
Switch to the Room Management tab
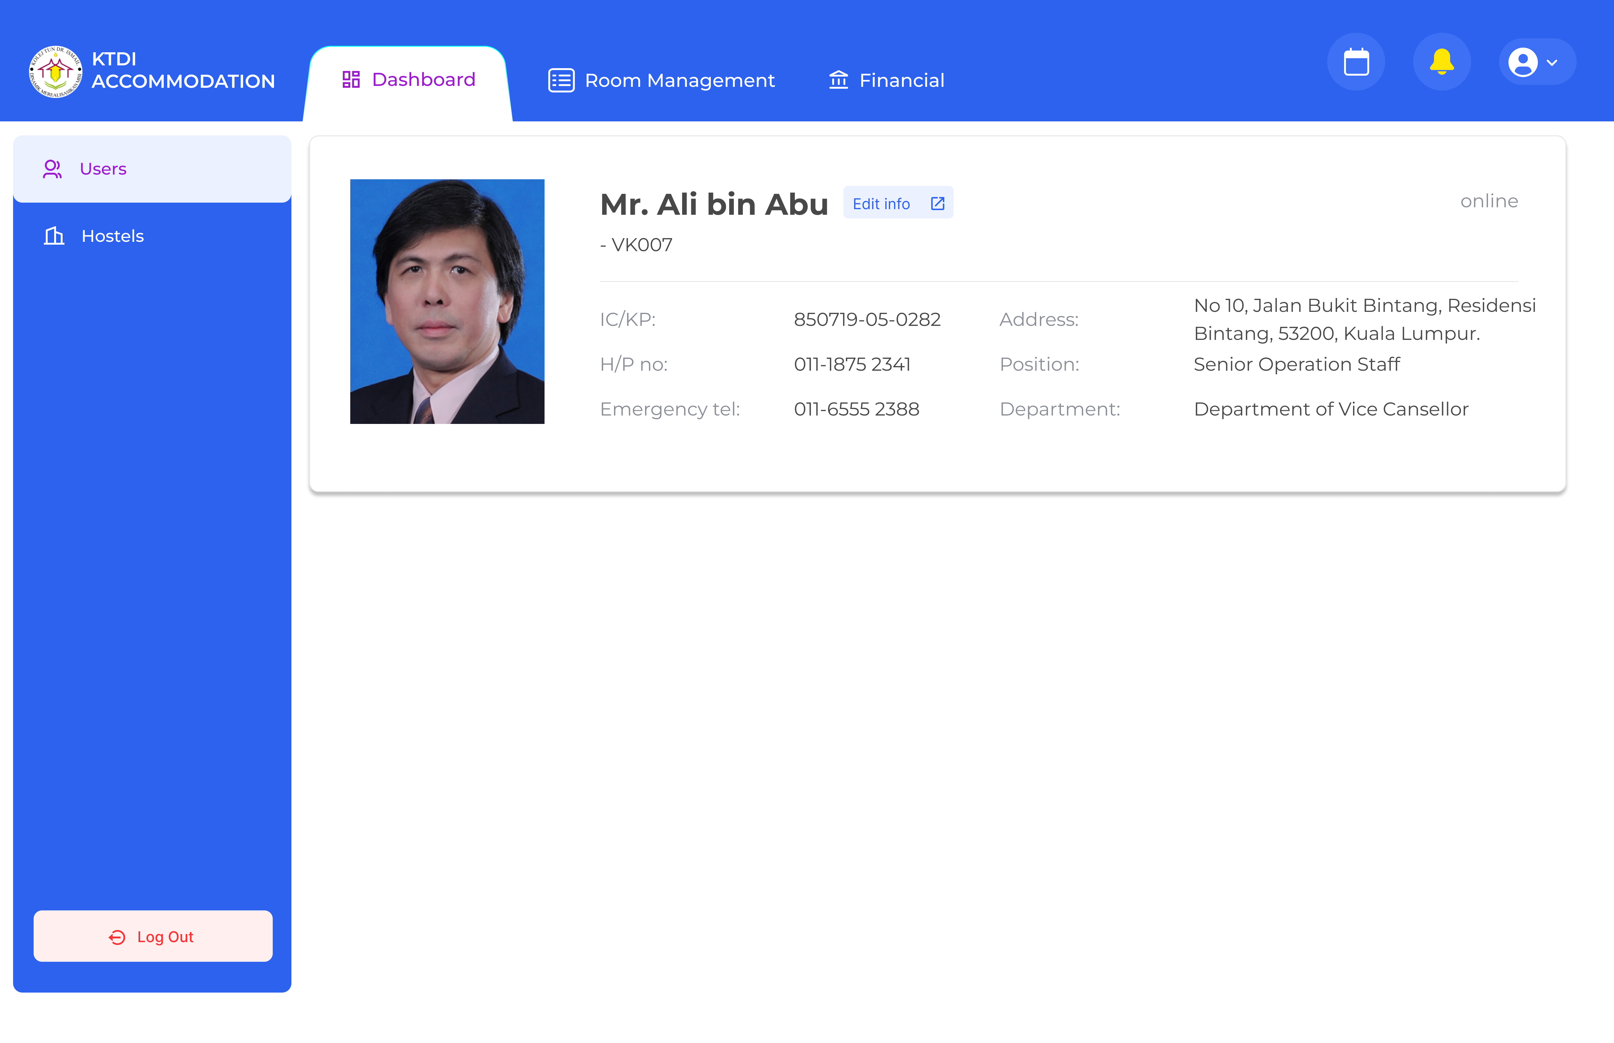point(680,79)
